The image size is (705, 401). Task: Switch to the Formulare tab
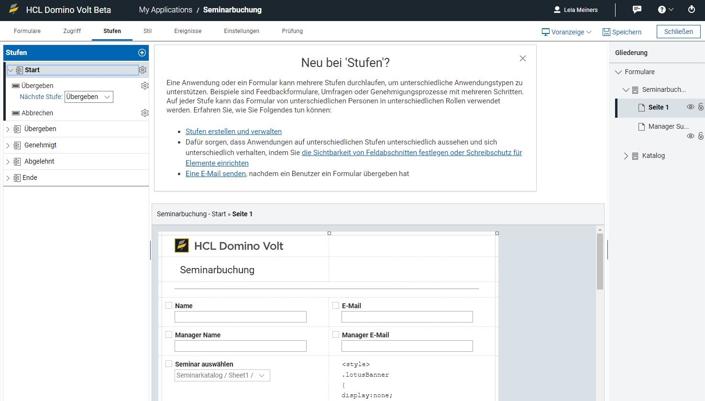tap(27, 31)
